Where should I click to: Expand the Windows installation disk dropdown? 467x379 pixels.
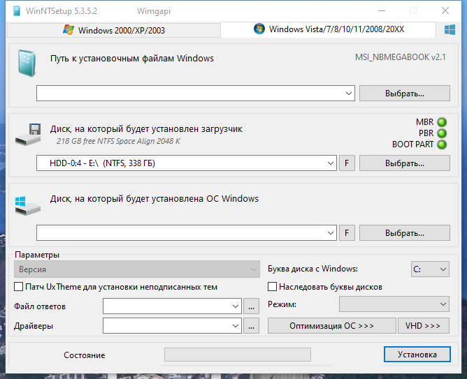click(330, 232)
